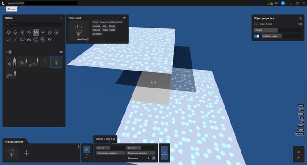Adjust the Height slider
Image resolution: width=307 pixels, height=165 pixels.
coord(278,30)
